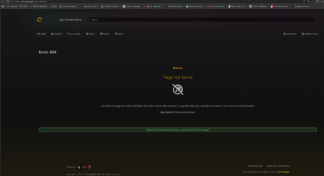This screenshot has width=324, height=176.
Task: Click the page-not-found crossed compass icon
Action: point(177,90)
